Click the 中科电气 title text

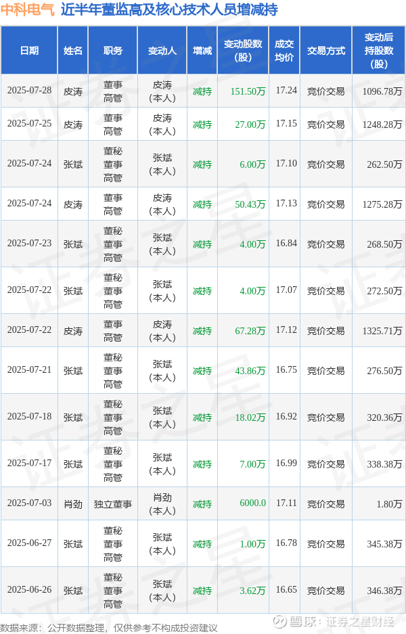(28, 9)
